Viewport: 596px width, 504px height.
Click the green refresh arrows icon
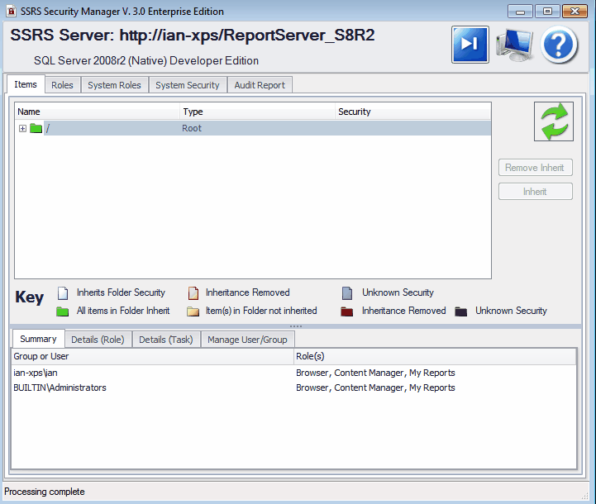coord(554,121)
